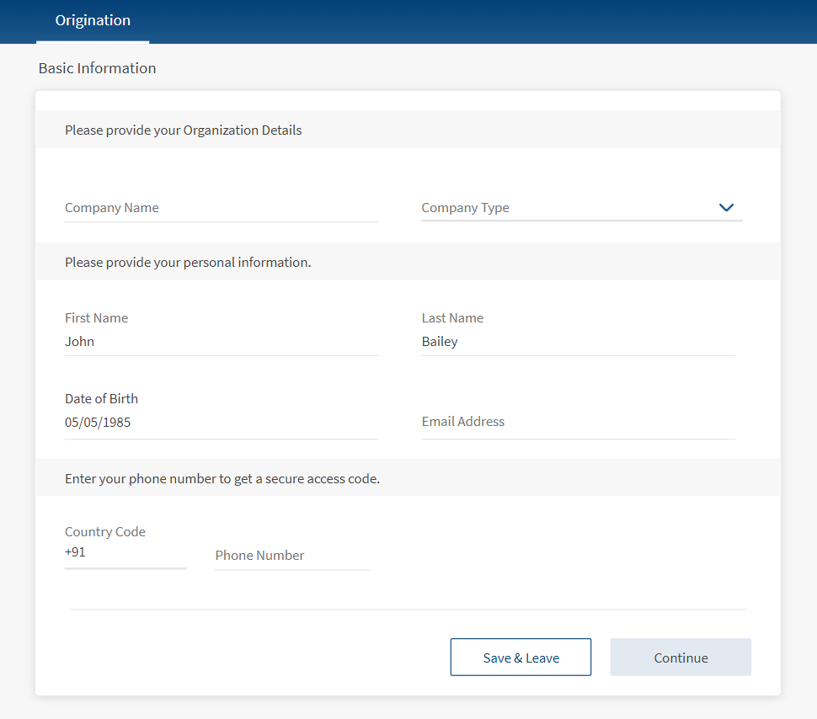Click the secure access code section header
The image size is (817, 719).
click(x=222, y=479)
